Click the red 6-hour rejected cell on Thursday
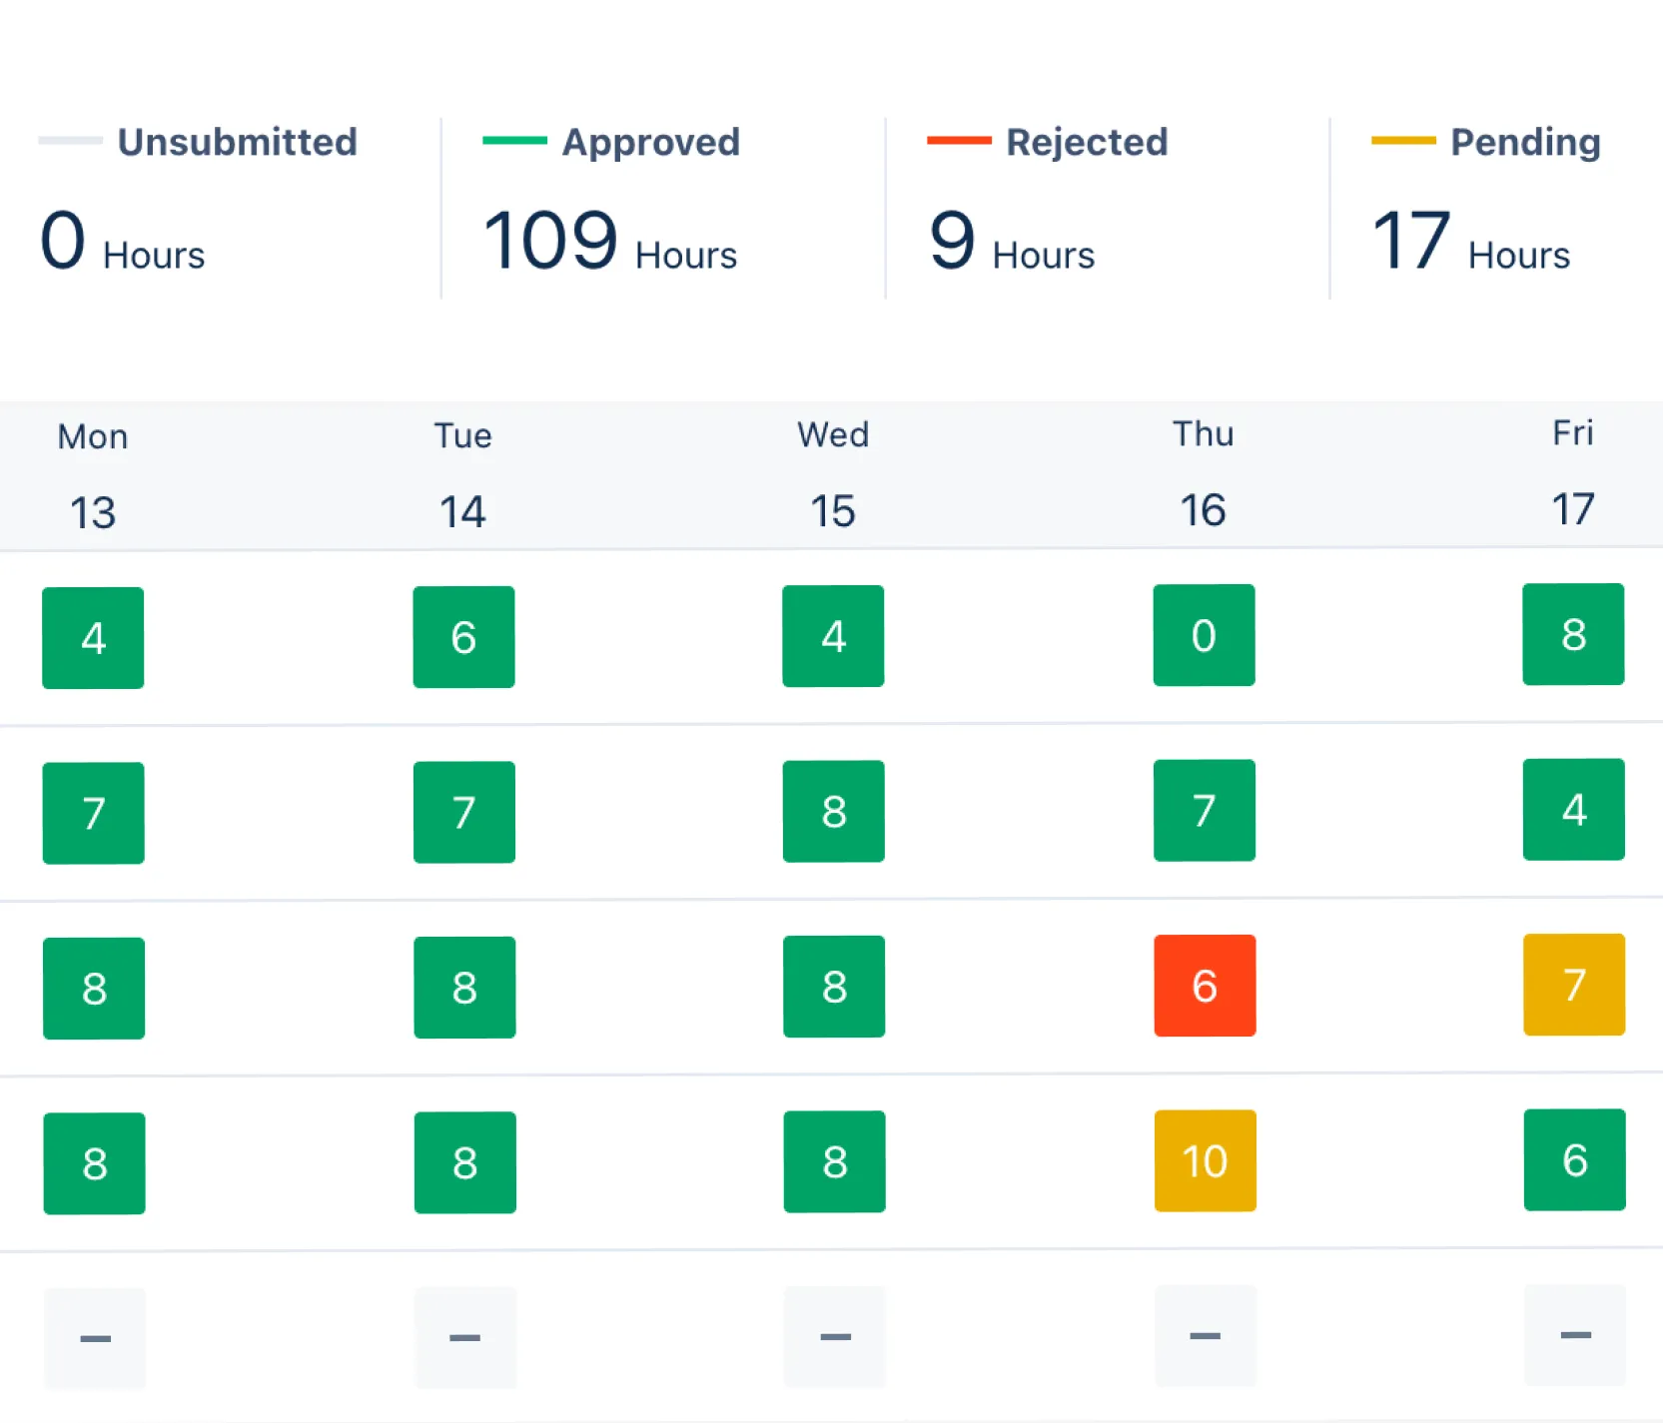This screenshot has height=1423, width=1663. click(1205, 986)
